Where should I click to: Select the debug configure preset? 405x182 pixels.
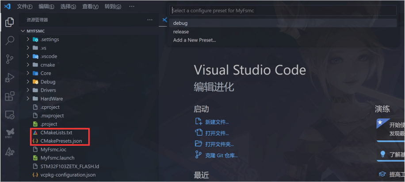[x=180, y=23]
